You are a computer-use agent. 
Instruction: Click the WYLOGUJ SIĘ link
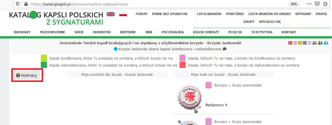270,22
